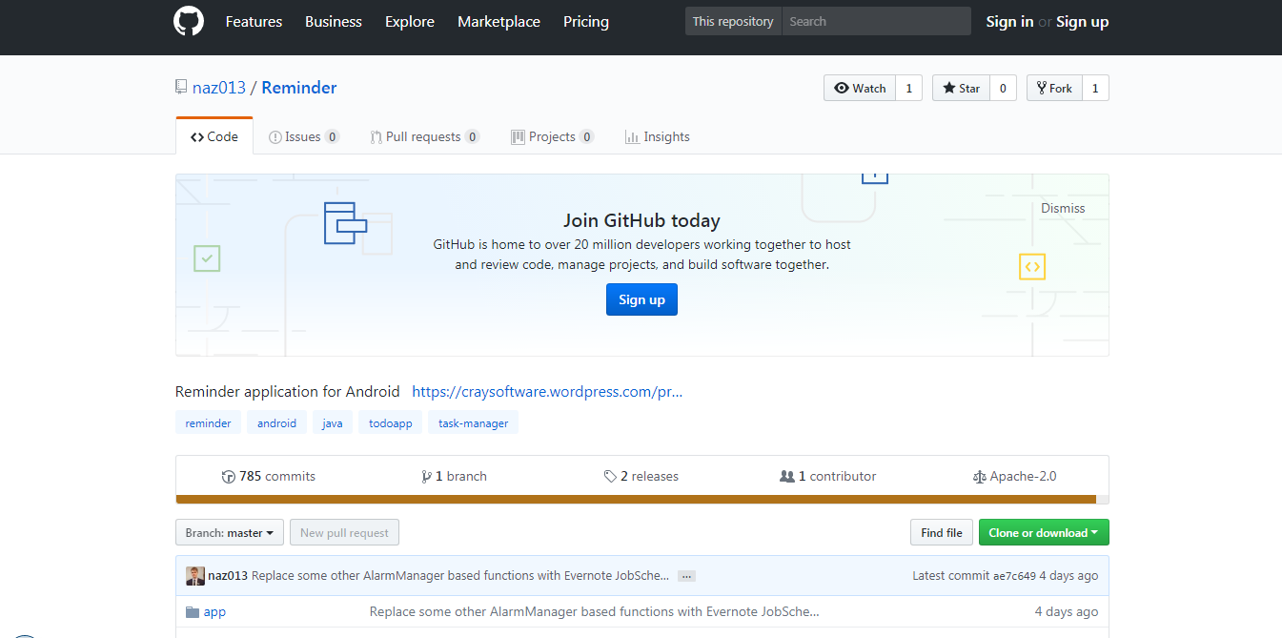View the 1 contributor page
This screenshot has height=638, width=1282.
pos(828,476)
